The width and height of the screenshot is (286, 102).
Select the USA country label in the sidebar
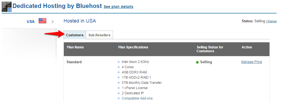[x=31, y=21]
